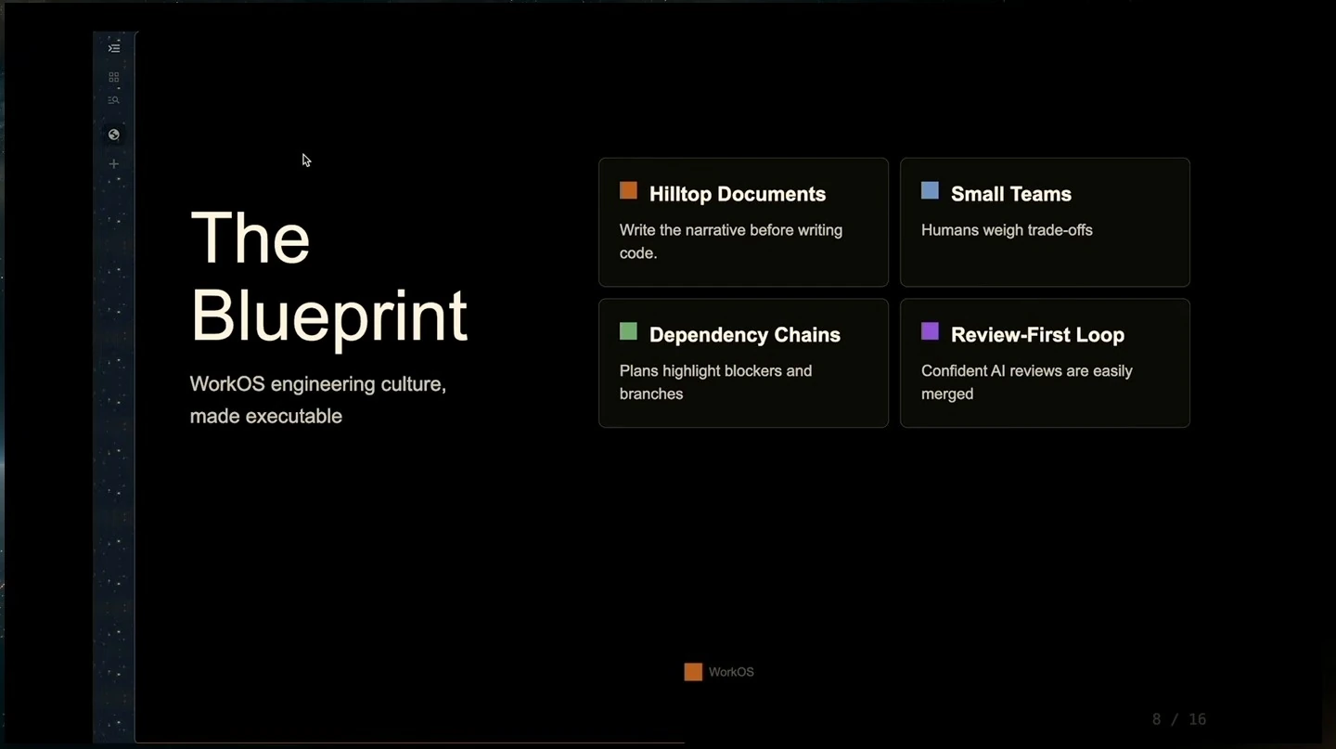Viewport: 1336px width, 749px height.
Task: Click the 'WorkOS' footer label
Action: pos(731,672)
